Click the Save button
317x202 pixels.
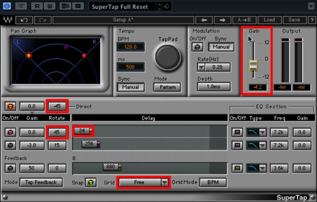(294, 20)
